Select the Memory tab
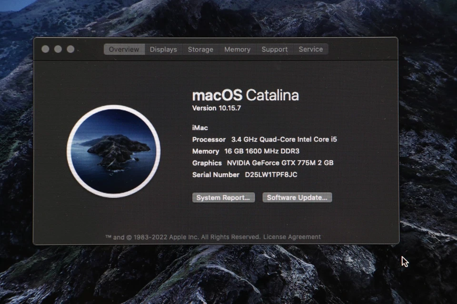This screenshot has height=304, width=457. [x=237, y=49]
